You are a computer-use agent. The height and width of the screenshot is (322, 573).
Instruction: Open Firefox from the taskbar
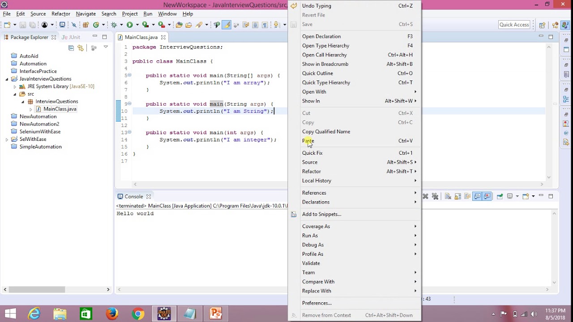point(112,314)
